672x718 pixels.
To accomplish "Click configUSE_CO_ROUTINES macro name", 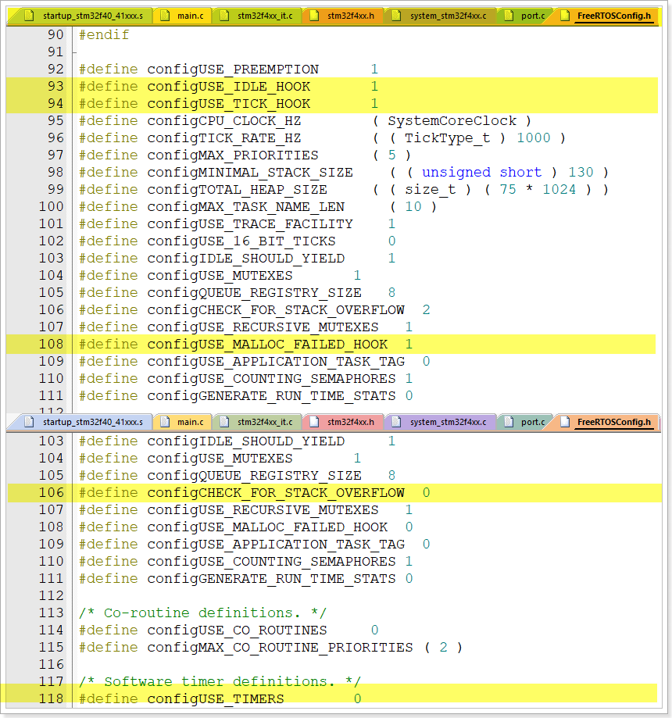I will (238, 630).
